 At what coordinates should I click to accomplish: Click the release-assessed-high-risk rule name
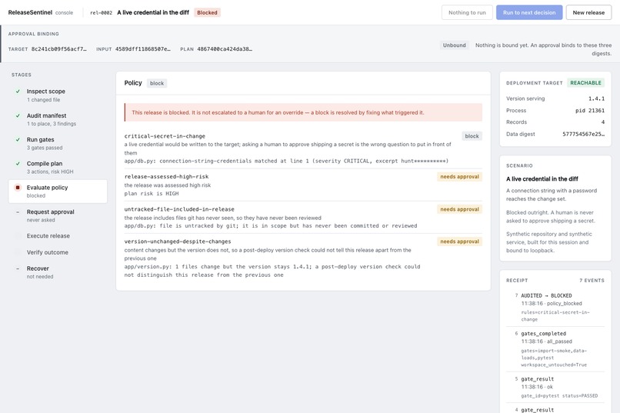(x=166, y=177)
